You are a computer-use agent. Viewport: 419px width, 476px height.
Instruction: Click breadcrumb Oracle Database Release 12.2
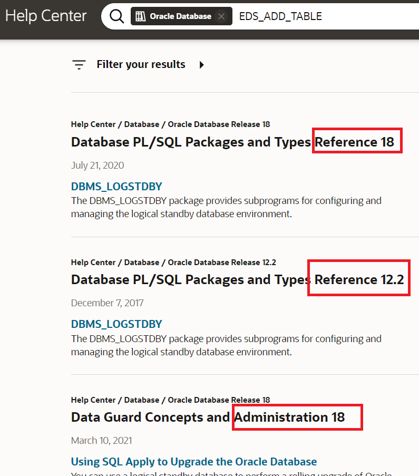point(222,263)
